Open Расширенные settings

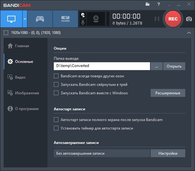coord(168,93)
